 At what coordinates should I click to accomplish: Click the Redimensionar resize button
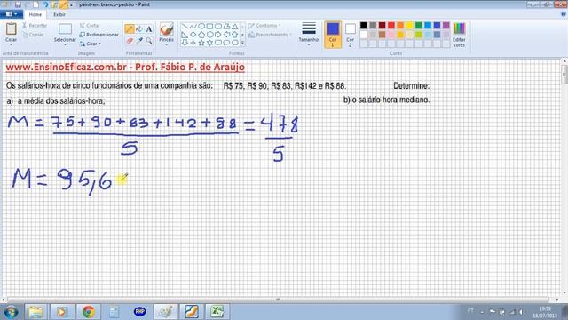(99, 35)
